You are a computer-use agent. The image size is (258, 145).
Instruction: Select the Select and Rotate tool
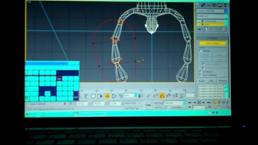114,96
